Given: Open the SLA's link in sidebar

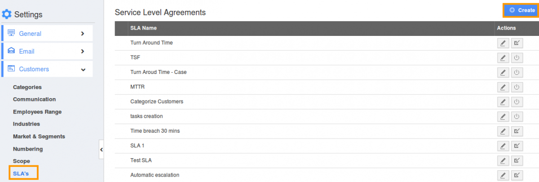Looking at the screenshot, I should (x=22, y=173).
